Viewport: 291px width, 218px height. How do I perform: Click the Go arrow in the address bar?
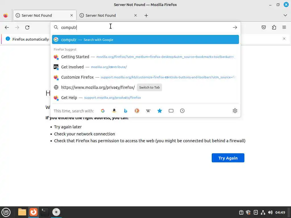tap(235, 28)
